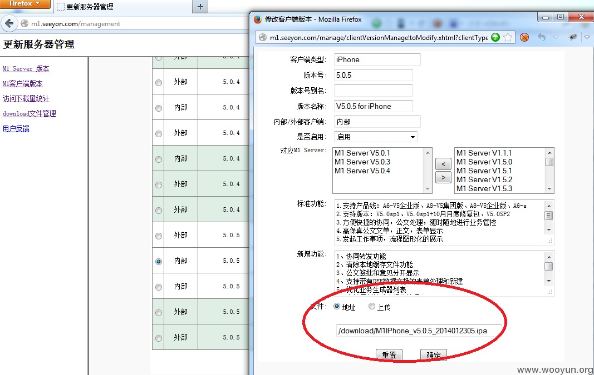This screenshot has height=375, width=594.
Task: Click the main window address bar m1.seeyon.com/management
Action: [x=76, y=24]
